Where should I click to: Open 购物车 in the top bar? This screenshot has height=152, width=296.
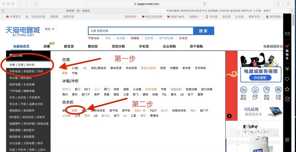pos(176,17)
